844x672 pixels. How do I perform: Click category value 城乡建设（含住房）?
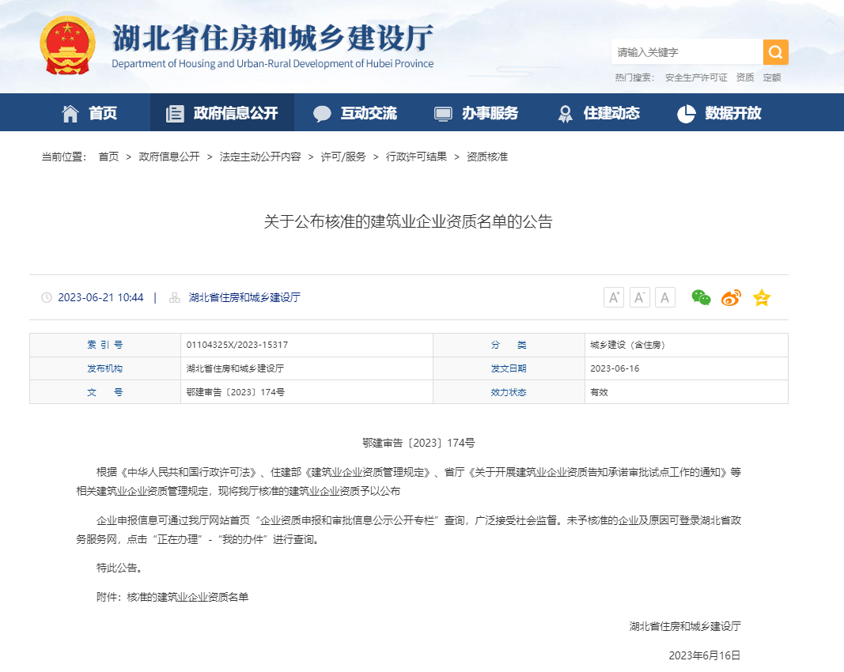click(x=627, y=345)
